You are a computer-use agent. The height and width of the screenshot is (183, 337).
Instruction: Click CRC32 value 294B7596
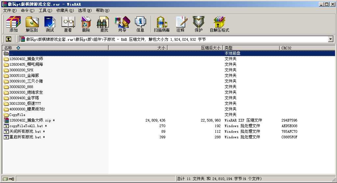pos(289,120)
